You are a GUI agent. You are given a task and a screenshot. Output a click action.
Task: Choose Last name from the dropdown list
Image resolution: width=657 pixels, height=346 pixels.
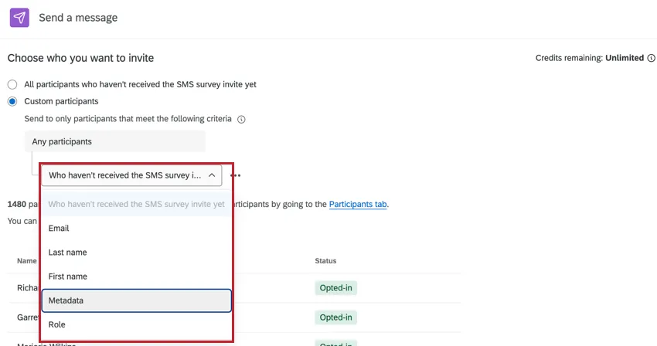point(136,253)
